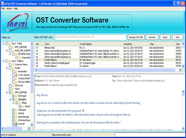Image resolution: width=186 pixels, height=138 pixels.
Task: Collapse the Viktigt tree node
Action: pyautogui.click(x=13, y=103)
